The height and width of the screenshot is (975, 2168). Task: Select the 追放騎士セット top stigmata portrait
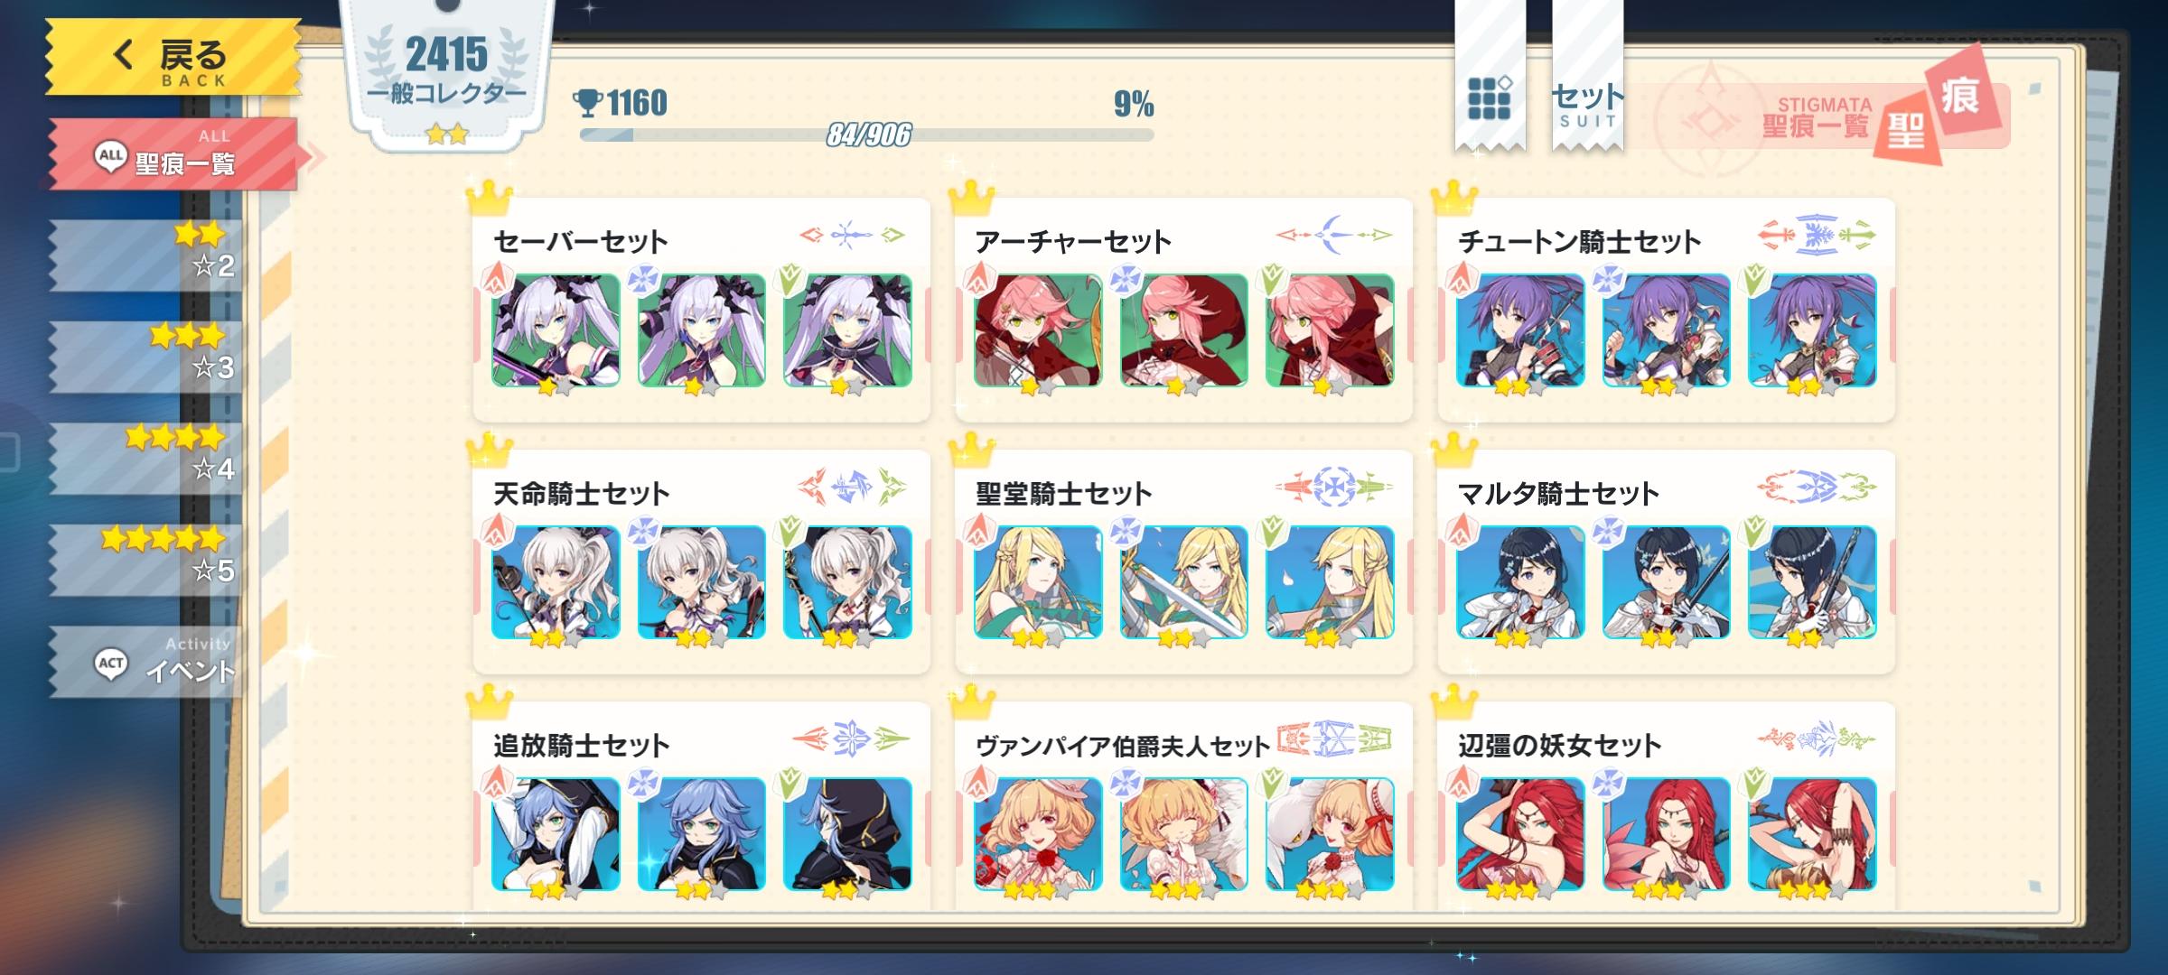point(556,834)
